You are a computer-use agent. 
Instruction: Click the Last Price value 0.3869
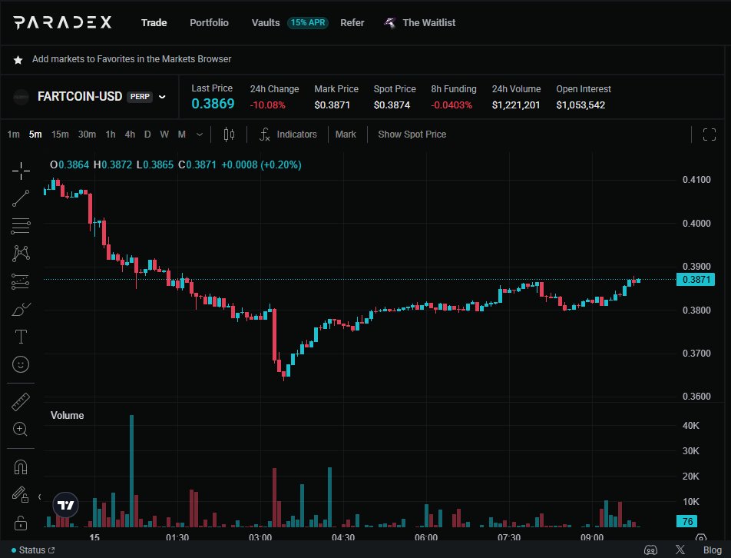click(213, 104)
